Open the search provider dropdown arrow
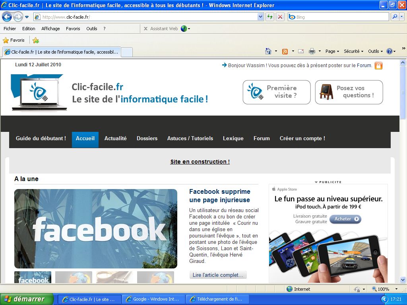Viewport: 407px width, 305px height. point(401,17)
